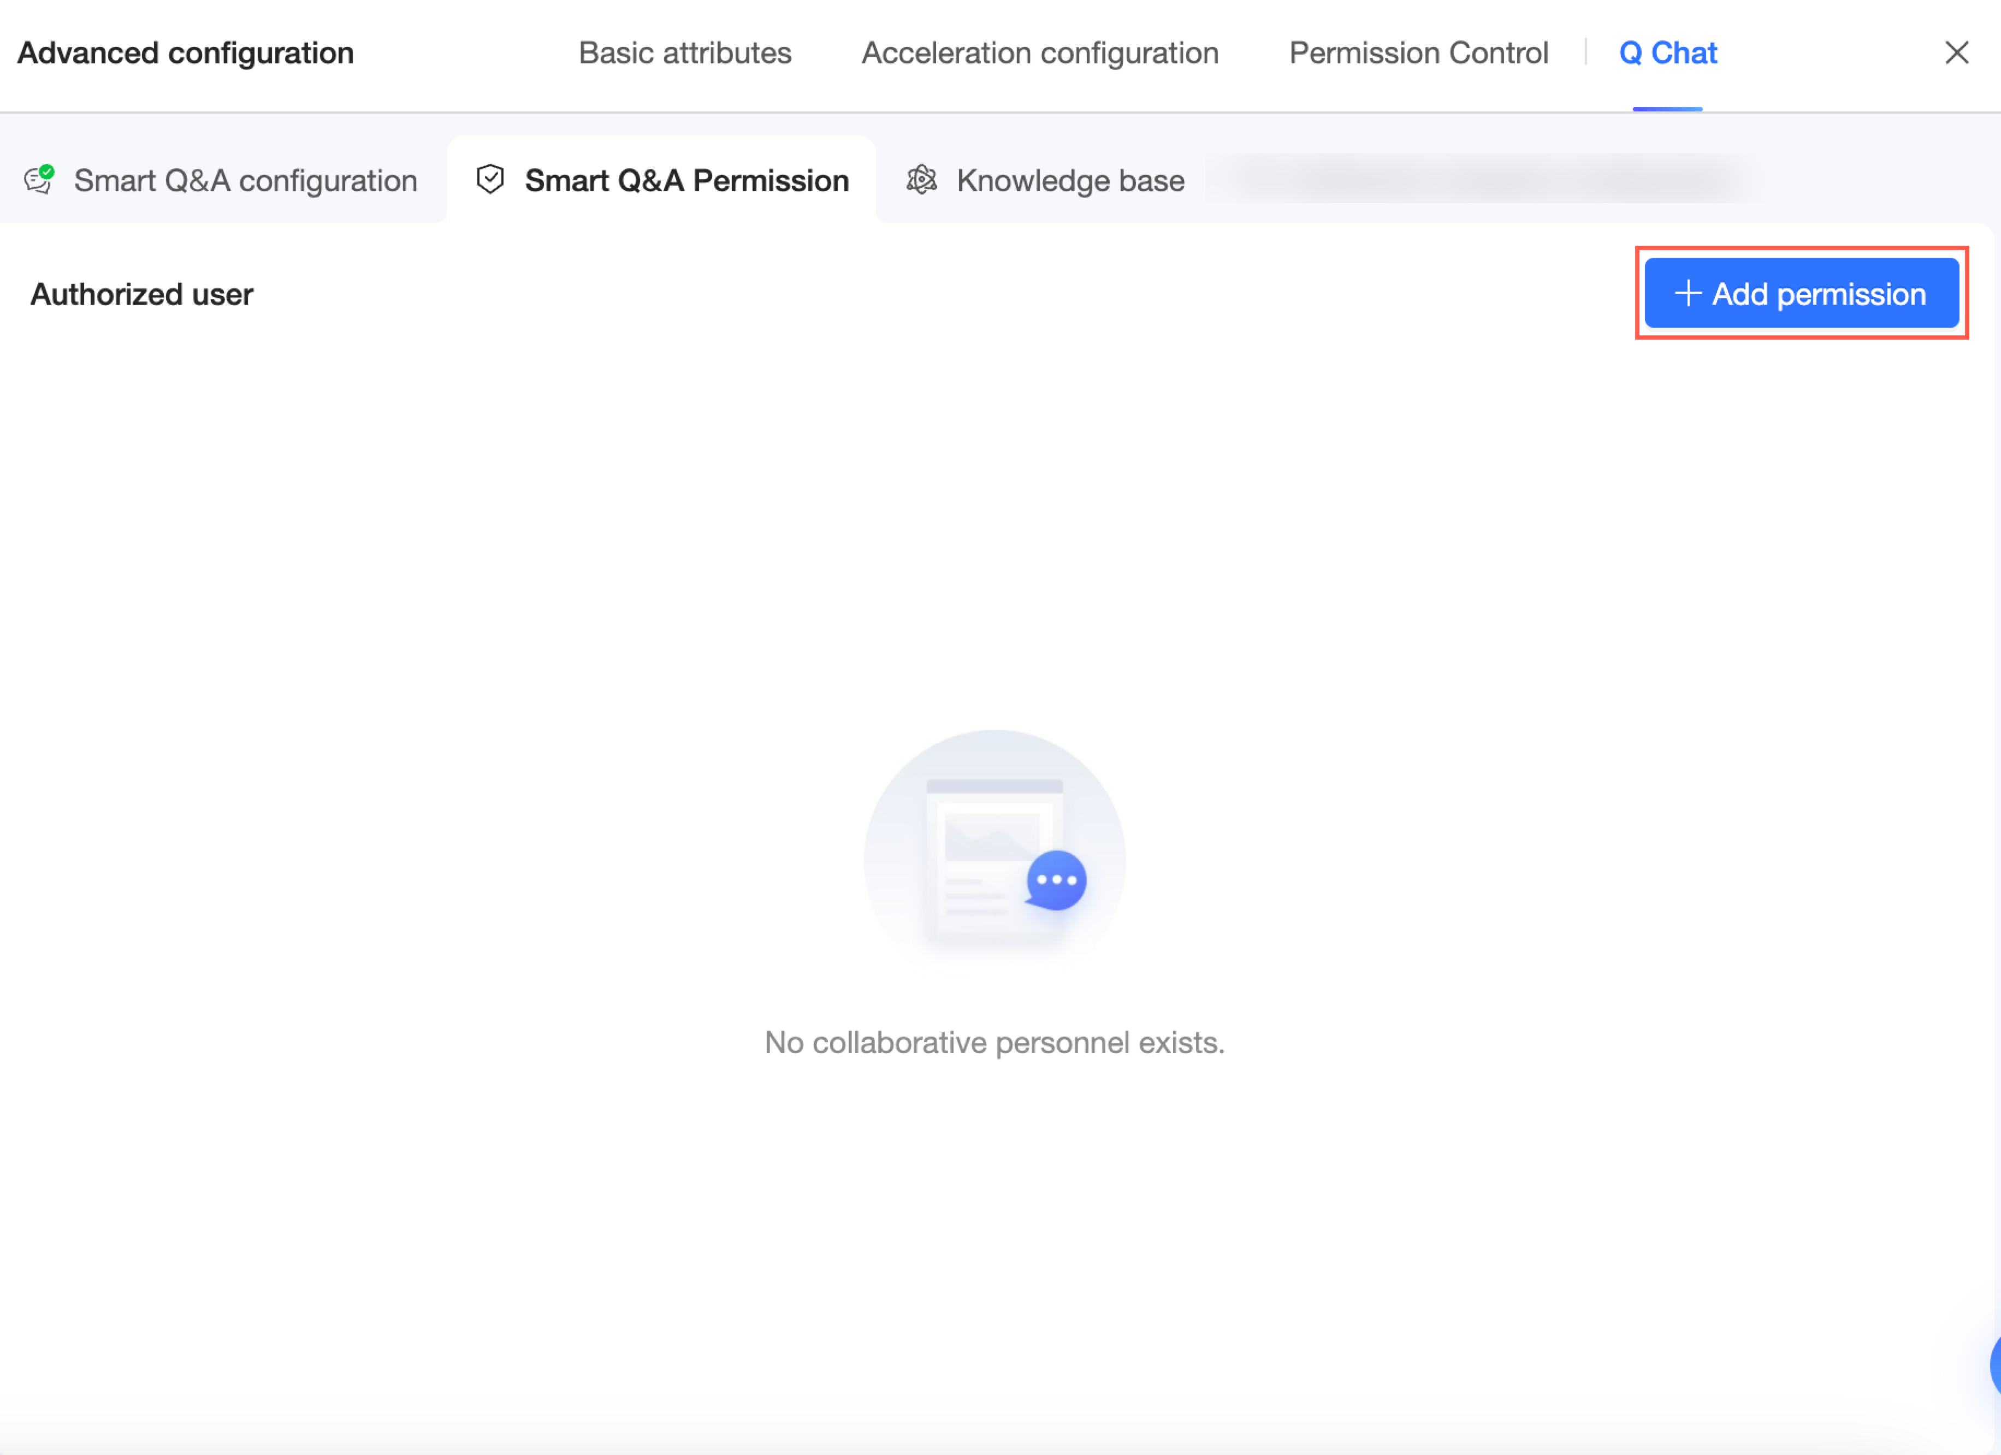Select Smart Q&A Permission sub-tab

point(685,180)
